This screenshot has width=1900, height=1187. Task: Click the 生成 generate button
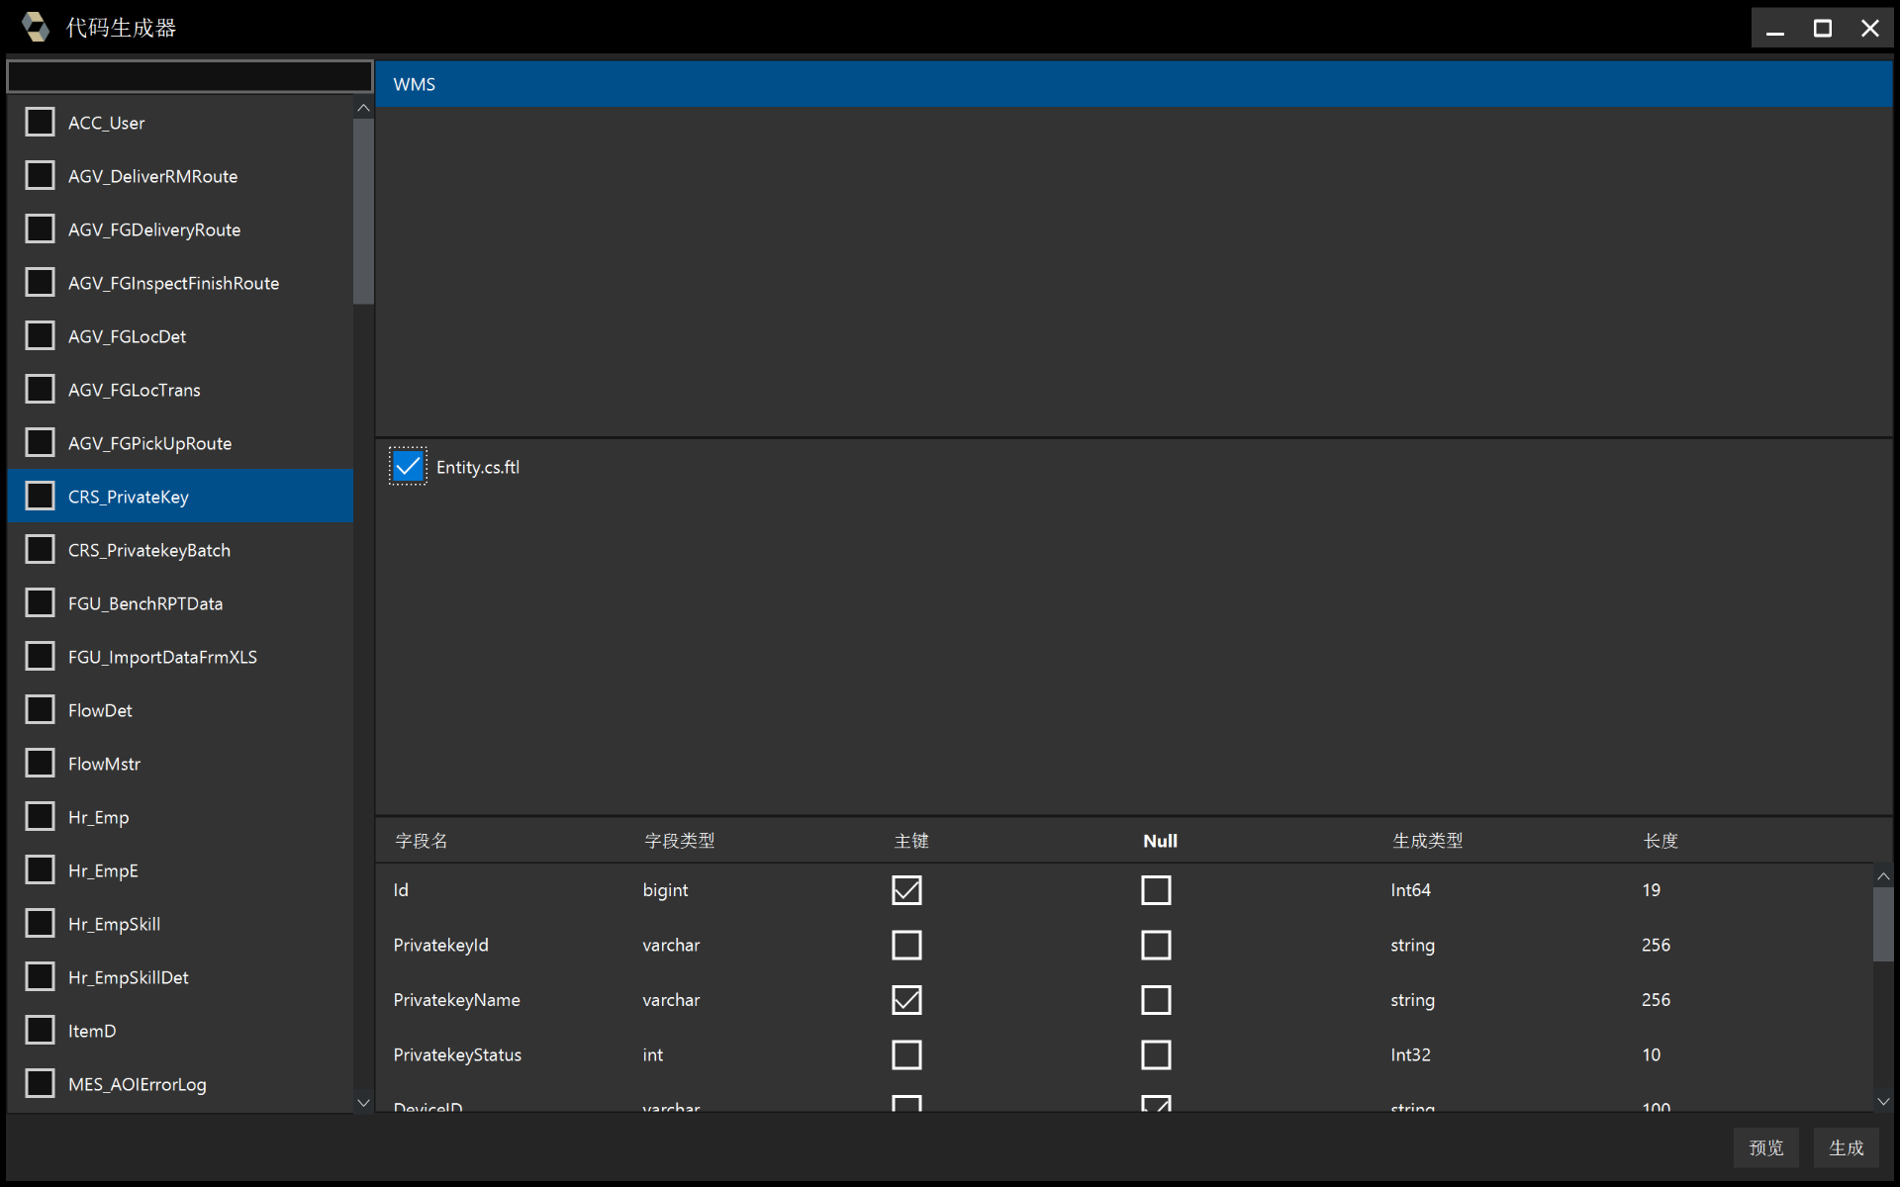pos(1847,1147)
